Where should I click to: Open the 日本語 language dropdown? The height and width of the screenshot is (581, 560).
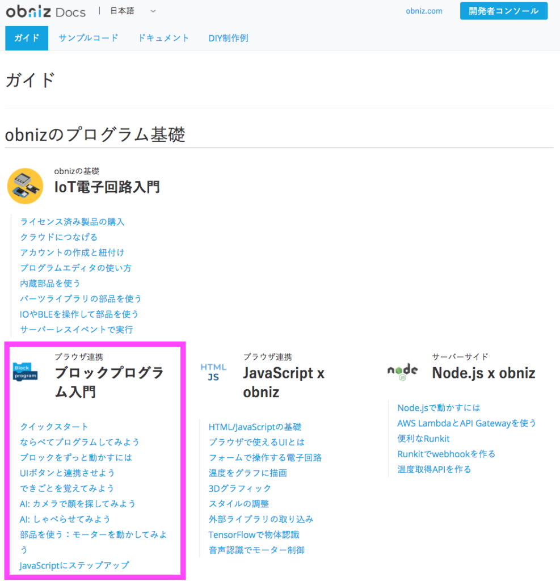click(133, 11)
